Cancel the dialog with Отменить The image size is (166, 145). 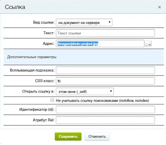(97, 136)
